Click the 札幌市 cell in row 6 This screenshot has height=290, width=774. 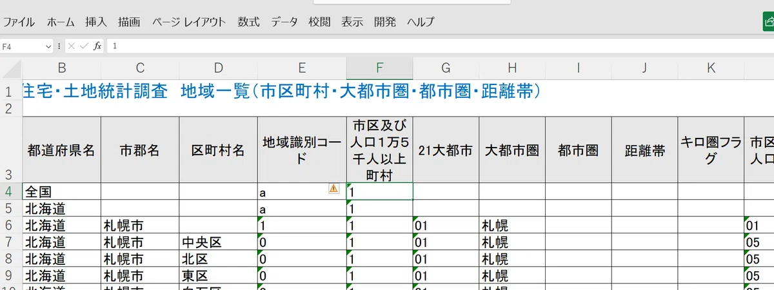coord(140,226)
